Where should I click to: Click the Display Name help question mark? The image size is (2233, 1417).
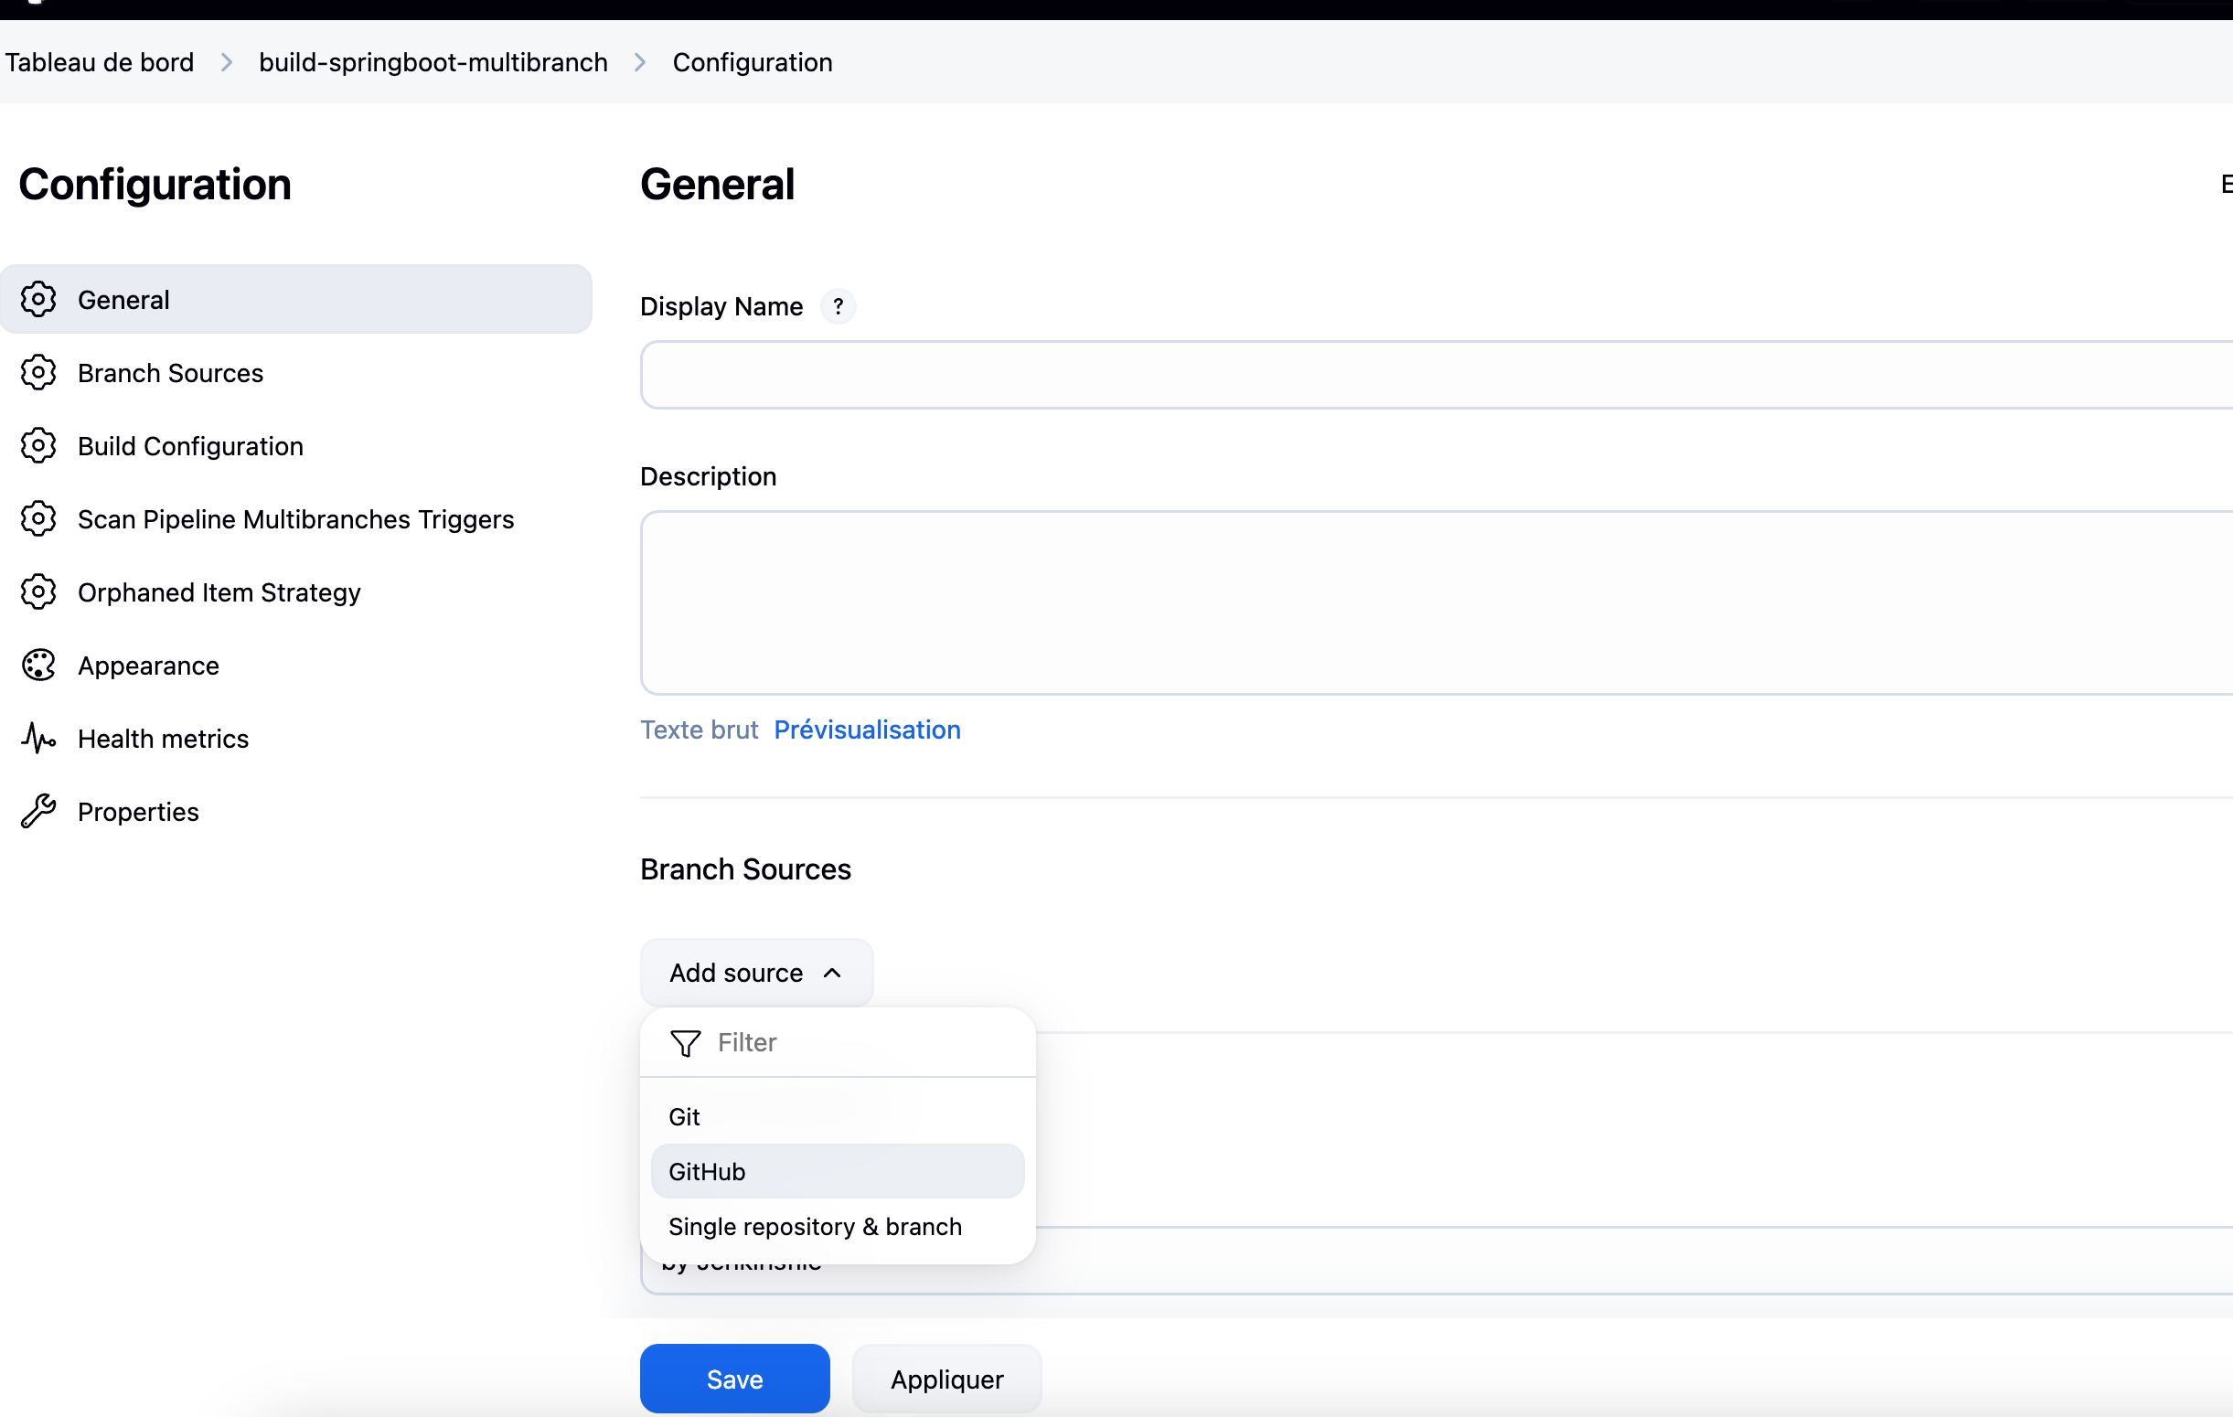coord(838,306)
